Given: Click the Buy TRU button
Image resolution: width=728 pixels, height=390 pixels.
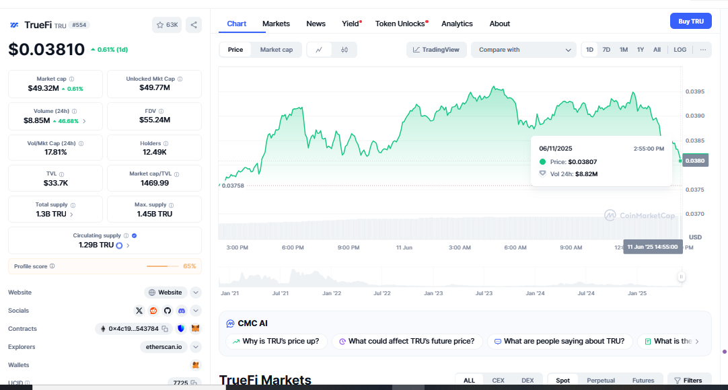Looking at the screenshot, I should [x=691, y=22].
